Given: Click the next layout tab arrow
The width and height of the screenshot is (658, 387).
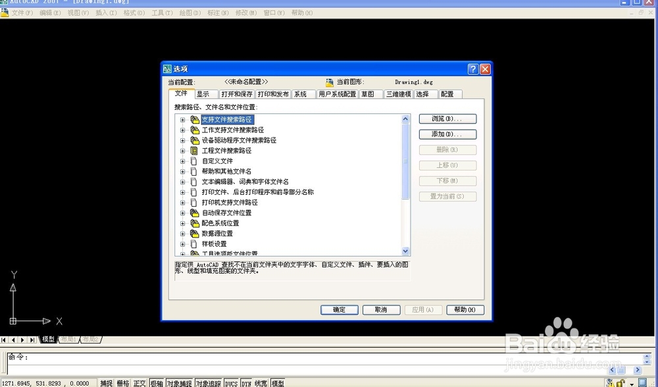Looking at the screenshot, I should point(22,340).
